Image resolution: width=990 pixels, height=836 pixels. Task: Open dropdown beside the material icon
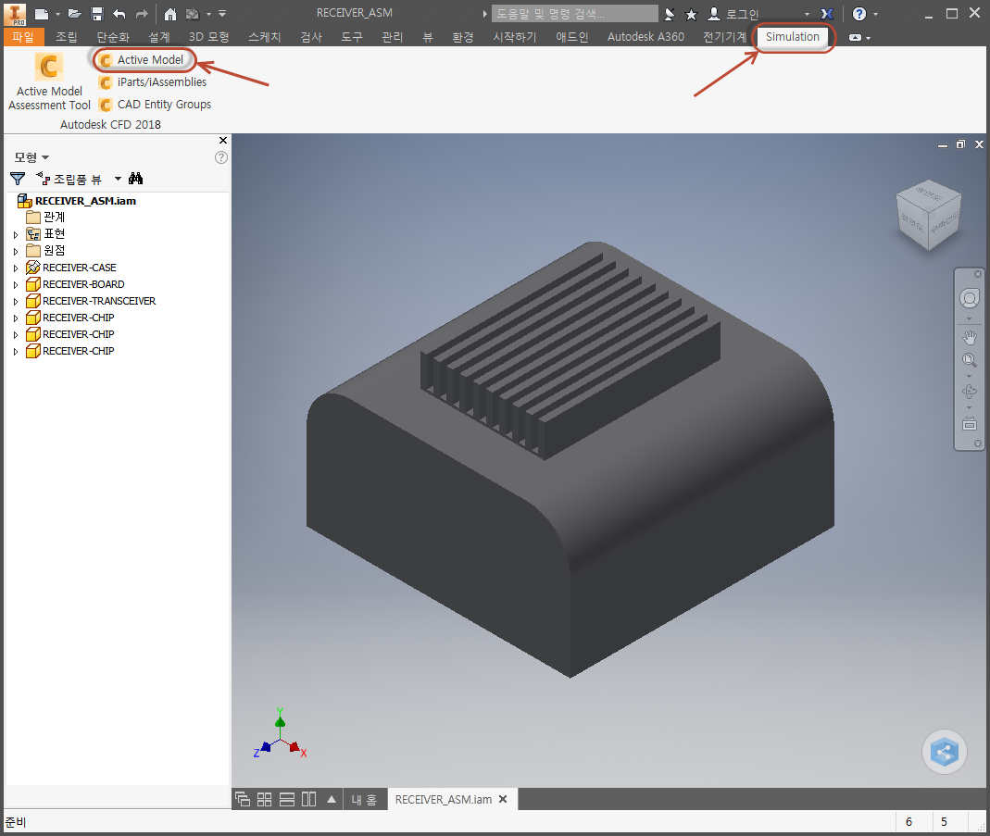(209, 14)
